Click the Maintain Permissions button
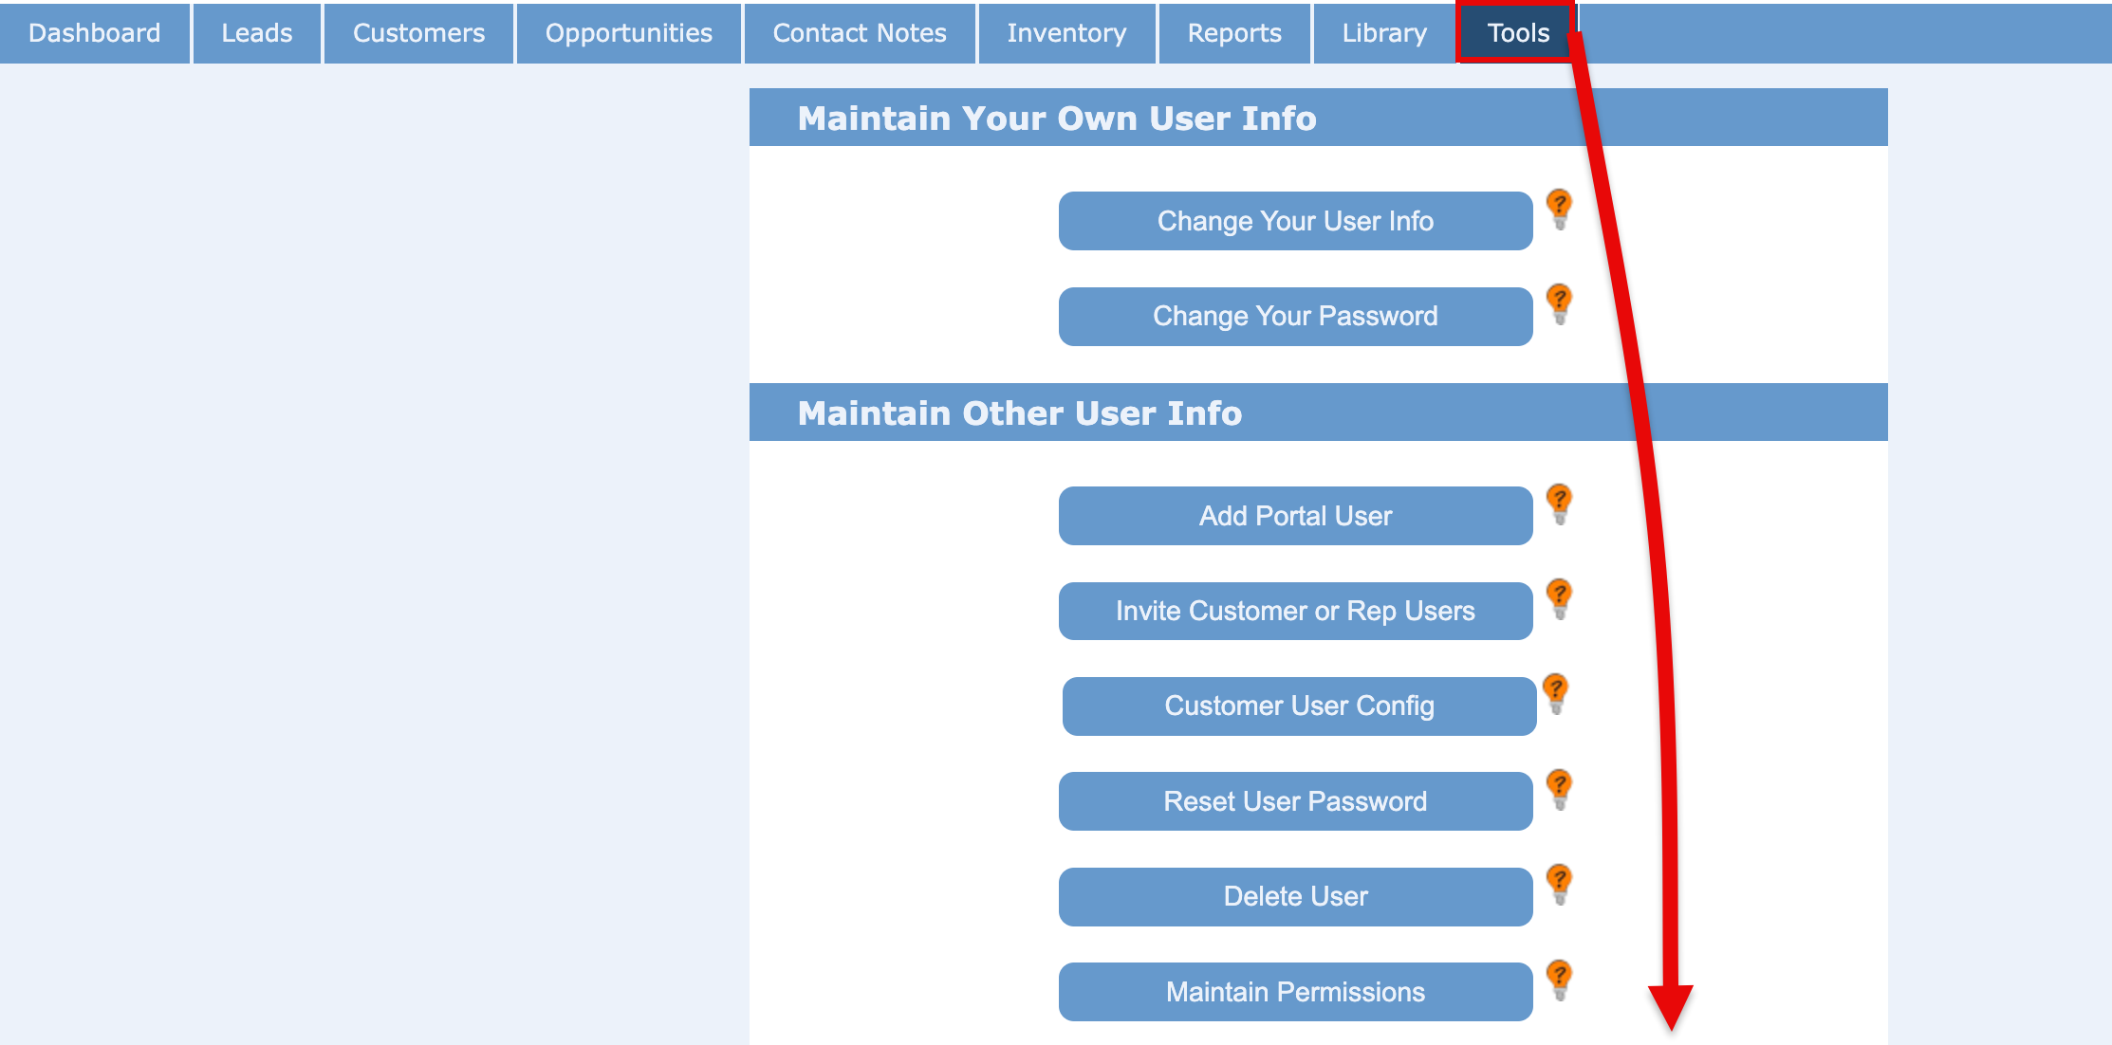This screenshot has height=1045, width=2112. 1295,992
